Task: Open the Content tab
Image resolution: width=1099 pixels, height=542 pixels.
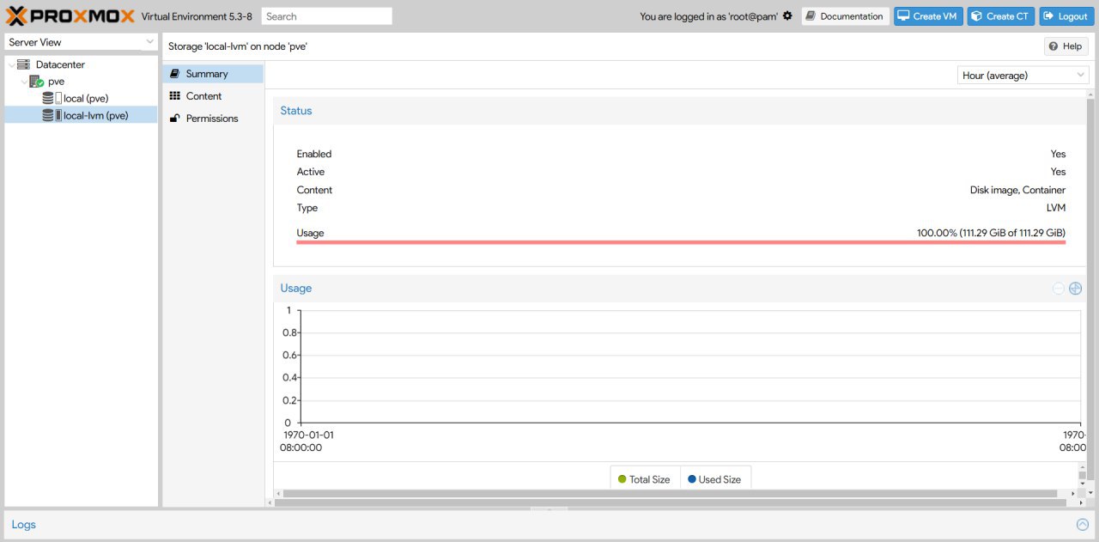Action: point(203,96)
